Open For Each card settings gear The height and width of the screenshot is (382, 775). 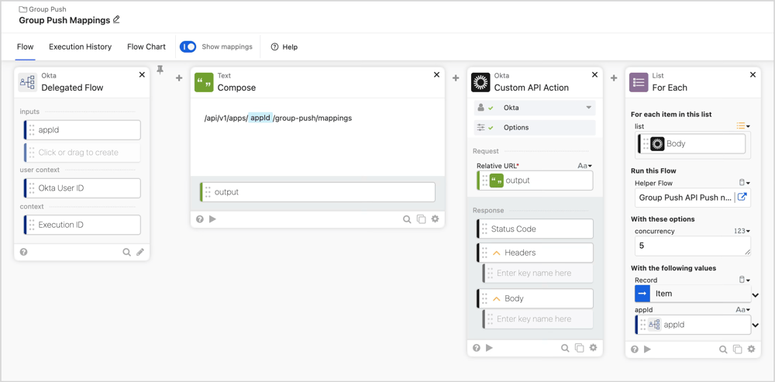[751, 349]
